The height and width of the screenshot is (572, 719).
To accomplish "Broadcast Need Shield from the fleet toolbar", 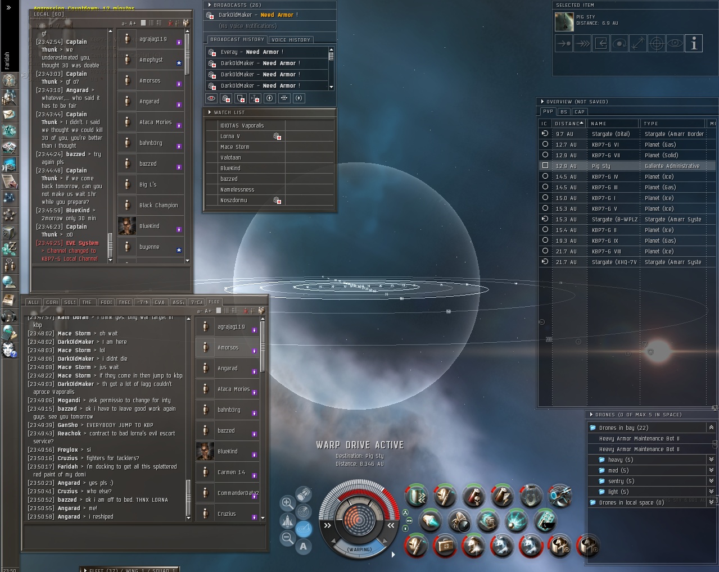I will [x=241, y=98].
